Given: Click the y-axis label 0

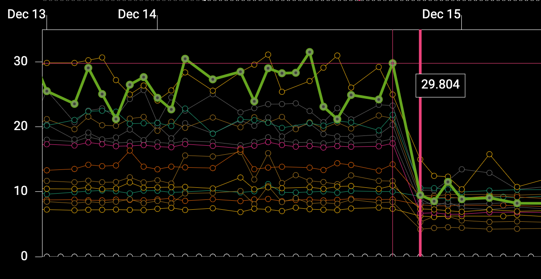Looking at the screenshot, I should 24,256.
